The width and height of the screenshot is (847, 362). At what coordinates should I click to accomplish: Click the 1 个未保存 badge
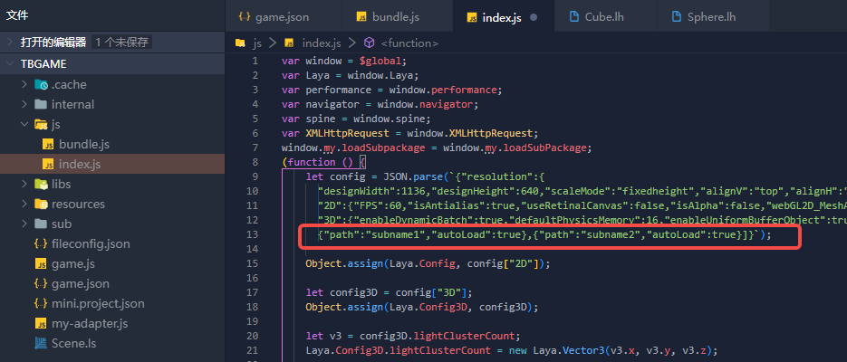coord(122,42)
